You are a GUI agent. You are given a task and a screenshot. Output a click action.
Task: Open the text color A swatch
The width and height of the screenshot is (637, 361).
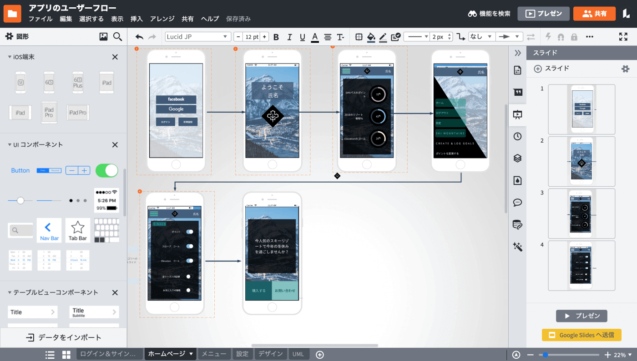click(x=315, y=37)
